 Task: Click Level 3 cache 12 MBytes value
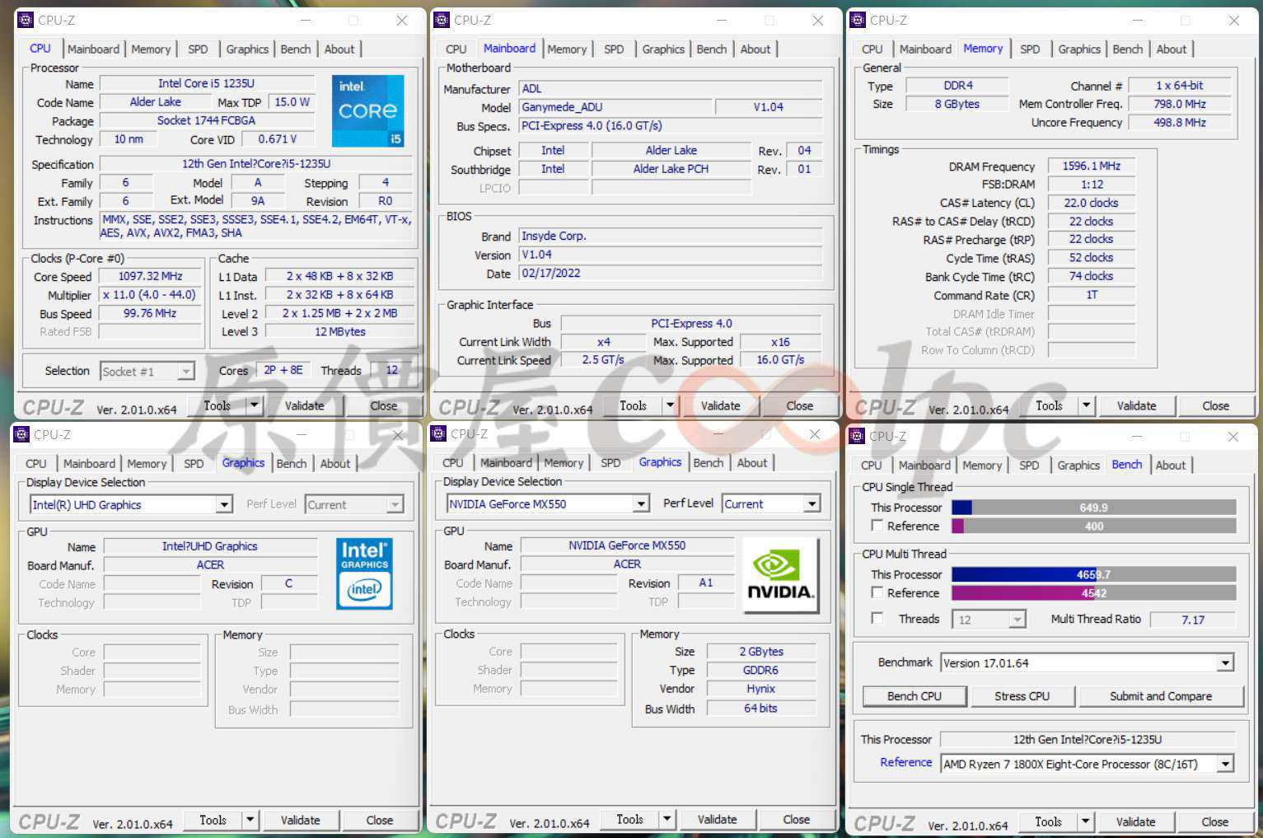pos(339,331)
